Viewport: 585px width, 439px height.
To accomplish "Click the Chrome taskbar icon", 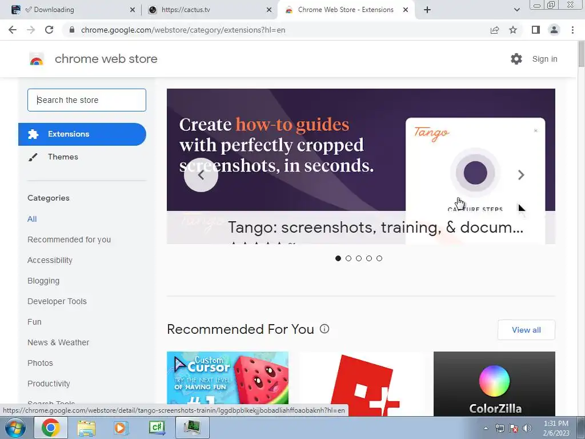I will point(51,428).
